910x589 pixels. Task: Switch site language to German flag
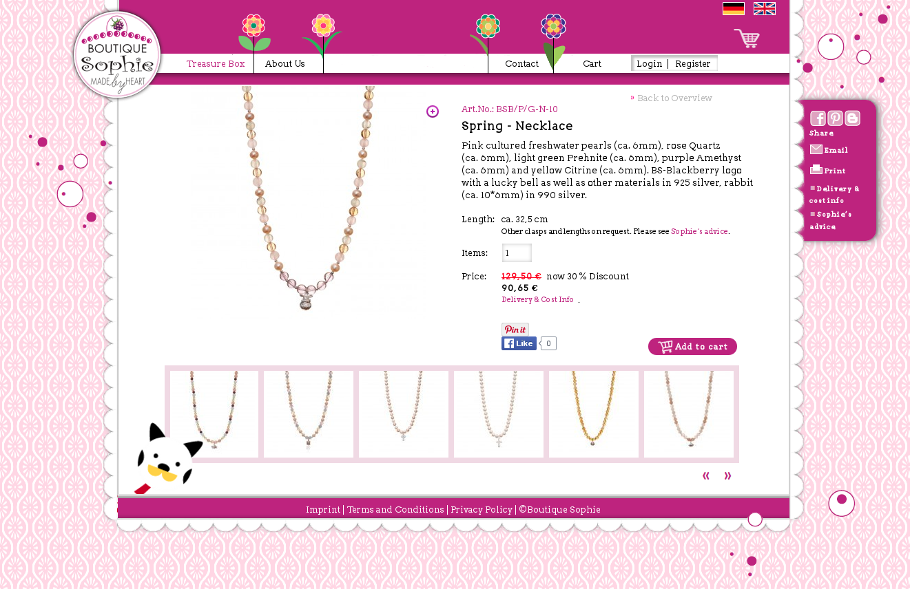[x=733, y=8]
